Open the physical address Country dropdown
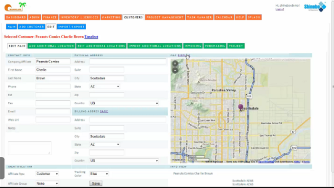The width and height of the screenshot is (334, 188). point(124,103)
